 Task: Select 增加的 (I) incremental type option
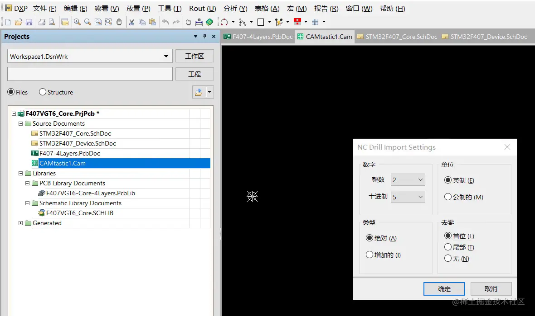pyautogui.click(x=369, y=255)
